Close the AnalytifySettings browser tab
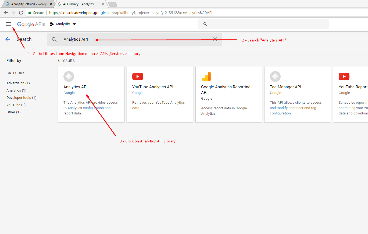 tap(51, 4)
